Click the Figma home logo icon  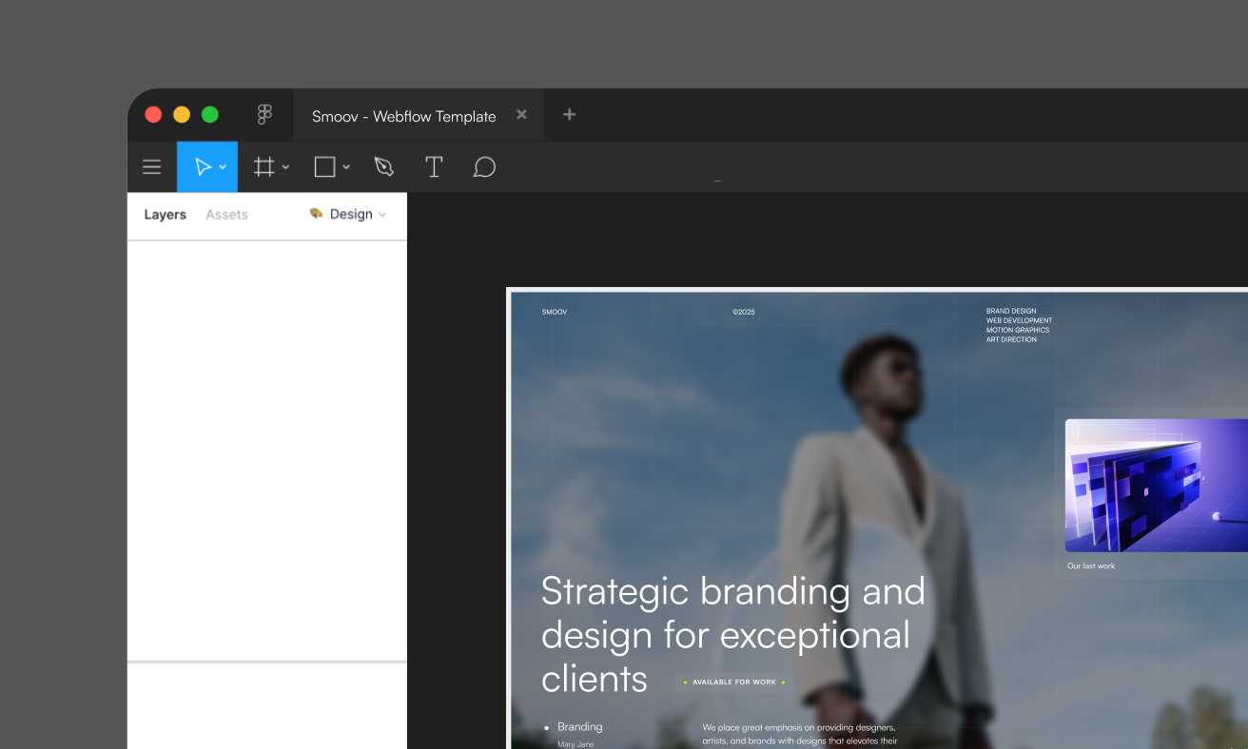click(264, 115)
